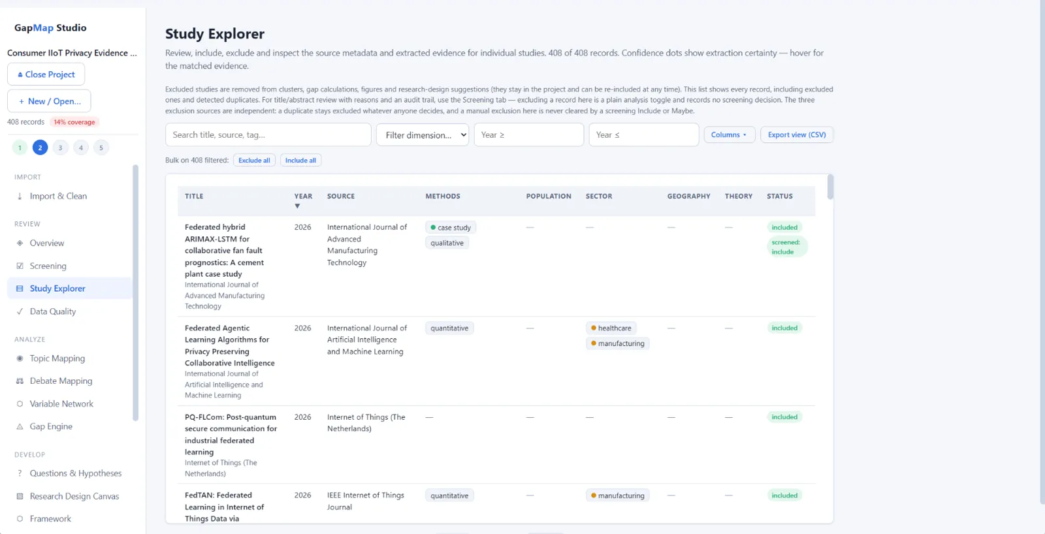The width and height of the screenshot is (1045, 534).
Task: Open the Overview page
Action: pos(69,243)
